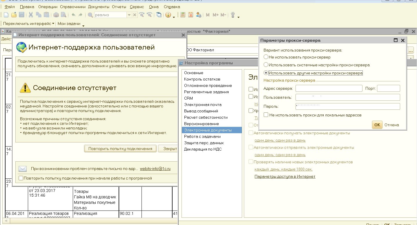Select 'Использовать системные настройки прокси-сервера' option
Image resolution: width=417 pixels, height=225 pixels.
(x=266, y=65)
